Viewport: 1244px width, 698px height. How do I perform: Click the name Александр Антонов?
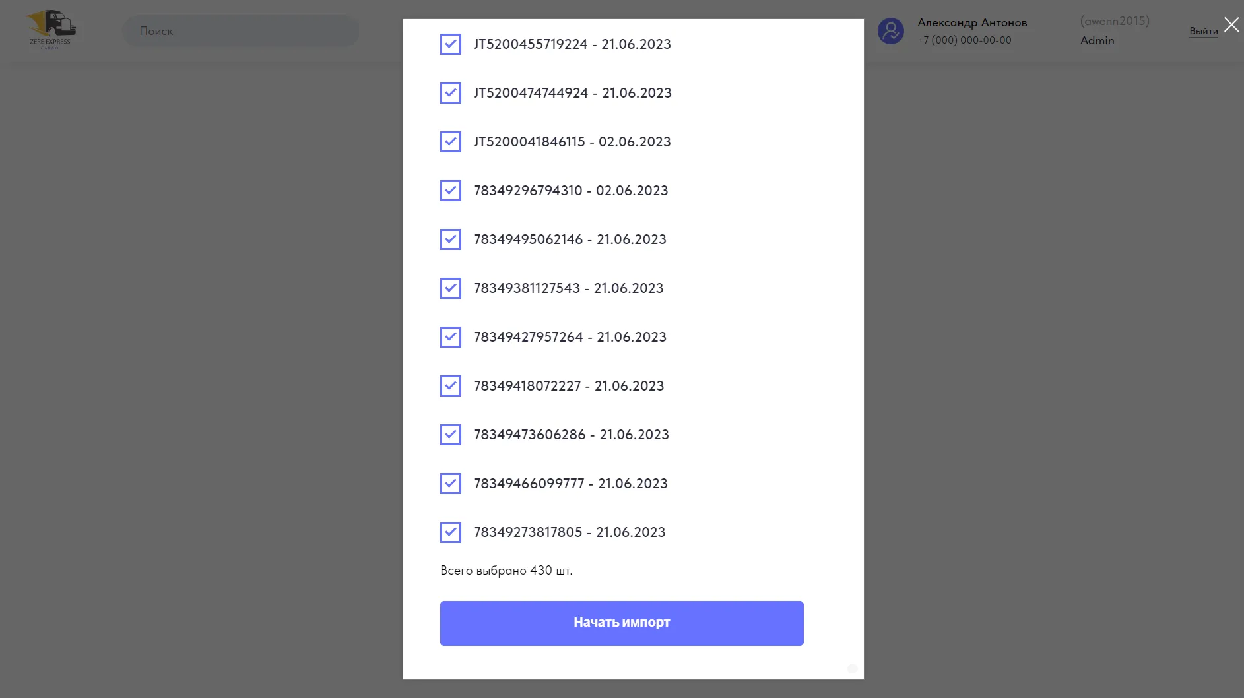(972, 22)
